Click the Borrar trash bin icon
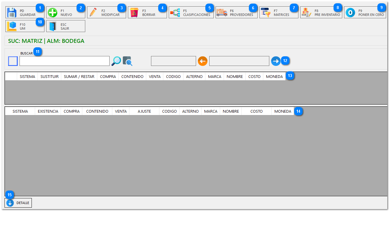390x231 pixels. pos(134,13)
